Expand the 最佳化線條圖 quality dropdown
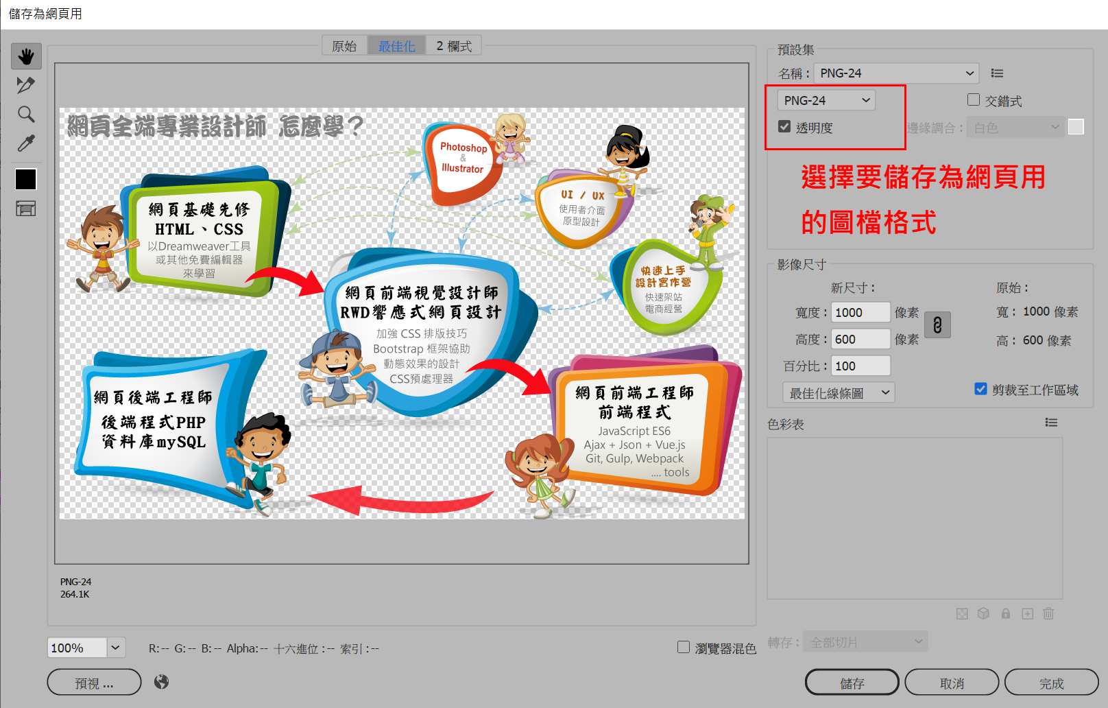1108x708 pixels. click(839, 393)
